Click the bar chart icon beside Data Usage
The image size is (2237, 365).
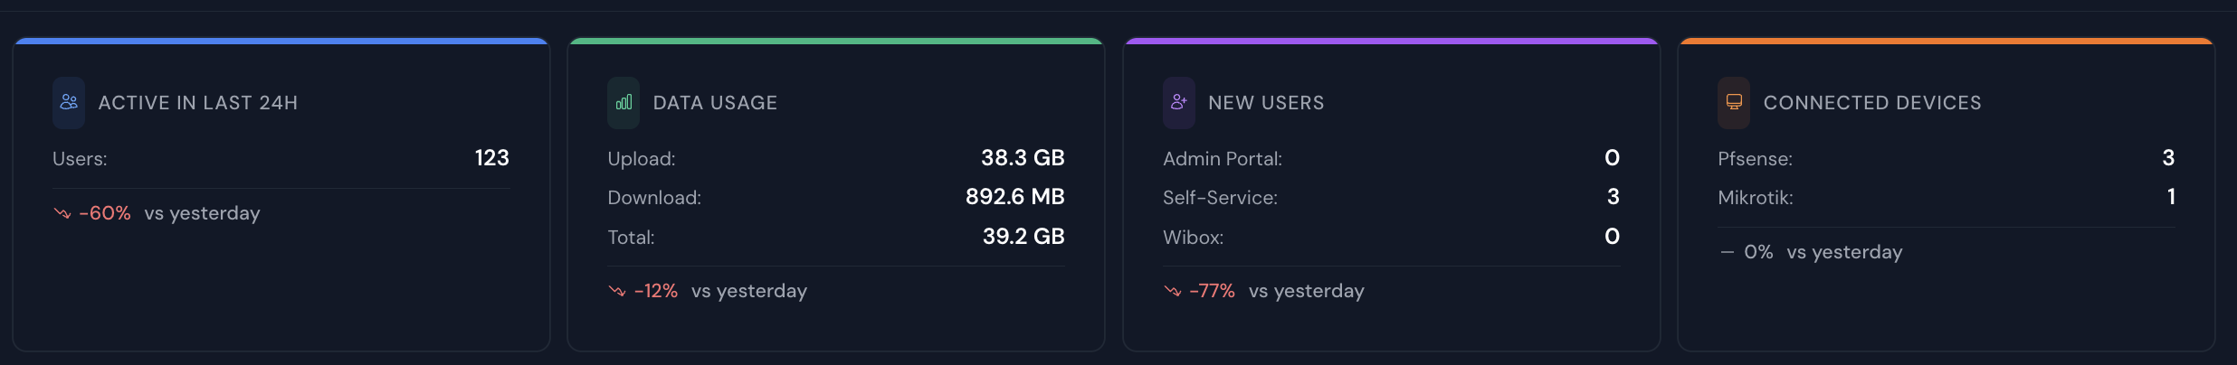point(624,102)
